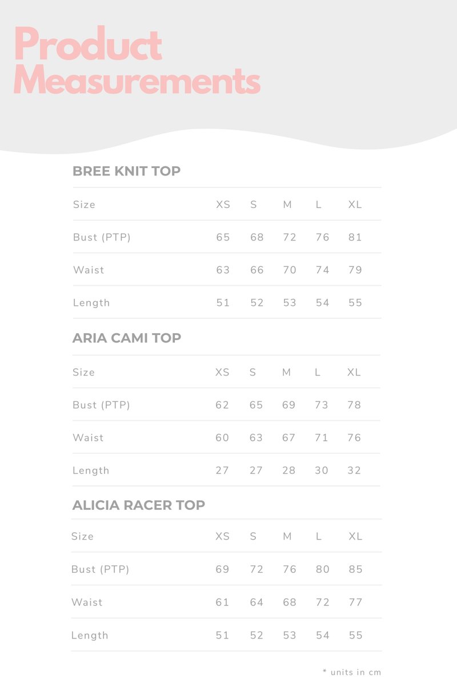Viewport: 457px width, 686px height.
Task: Click Aria Cami Top L length value 30
Action: point(322,470)
